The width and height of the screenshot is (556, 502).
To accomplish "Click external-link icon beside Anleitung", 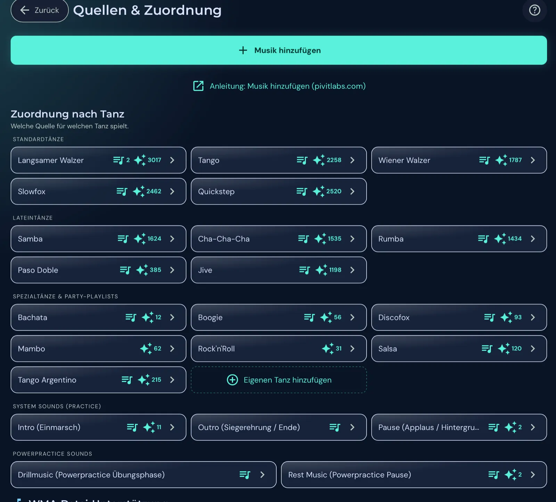I will coord(198,86).
